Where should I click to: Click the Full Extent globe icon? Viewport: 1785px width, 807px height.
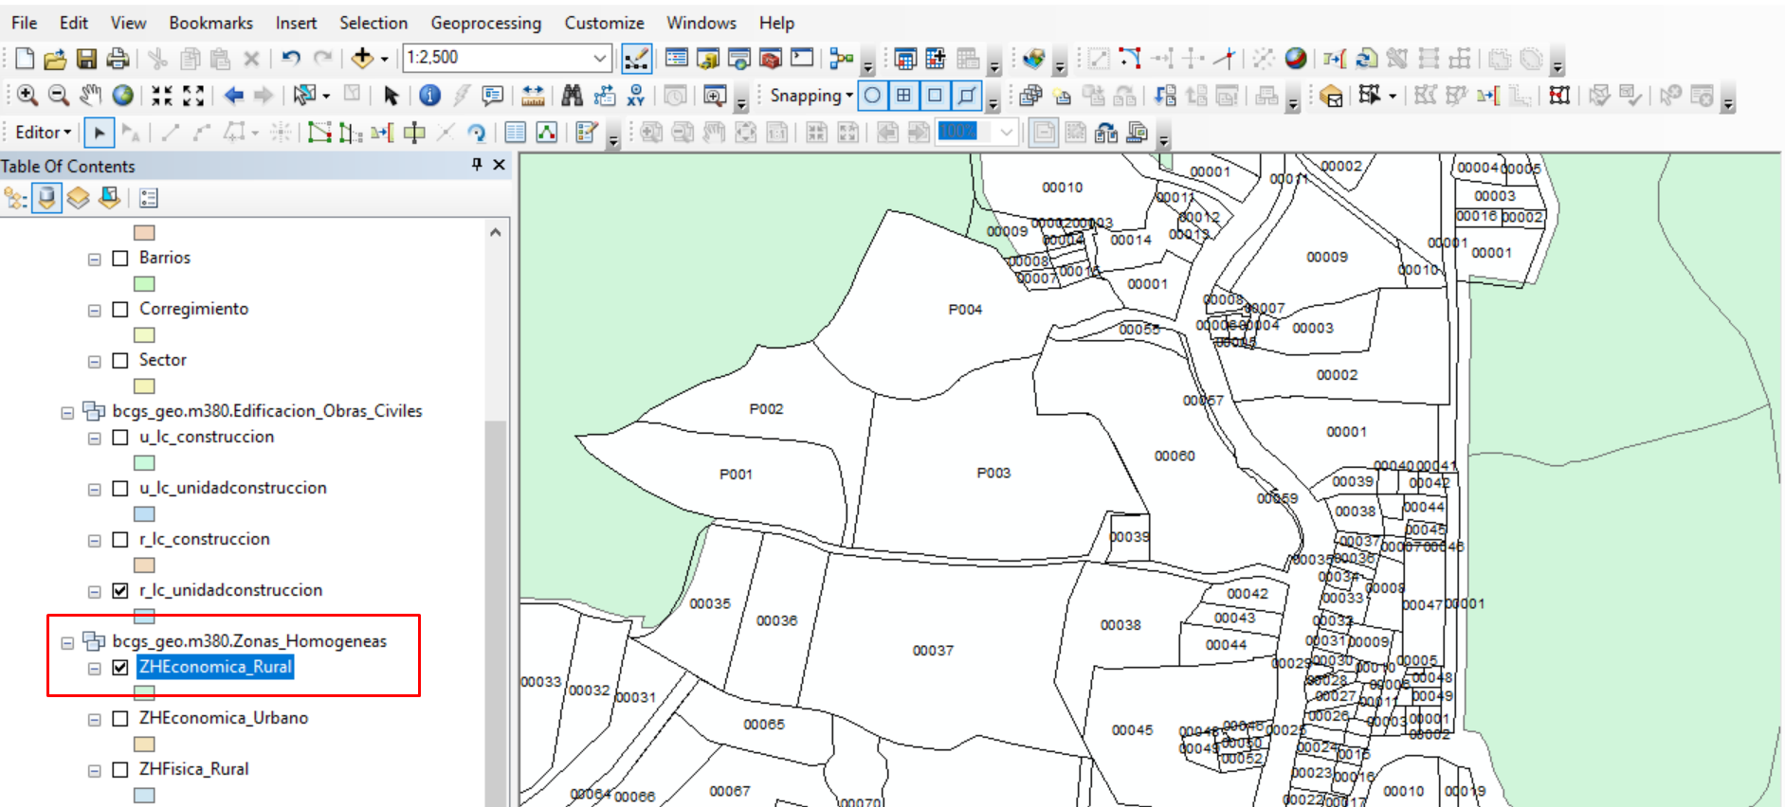123,96
